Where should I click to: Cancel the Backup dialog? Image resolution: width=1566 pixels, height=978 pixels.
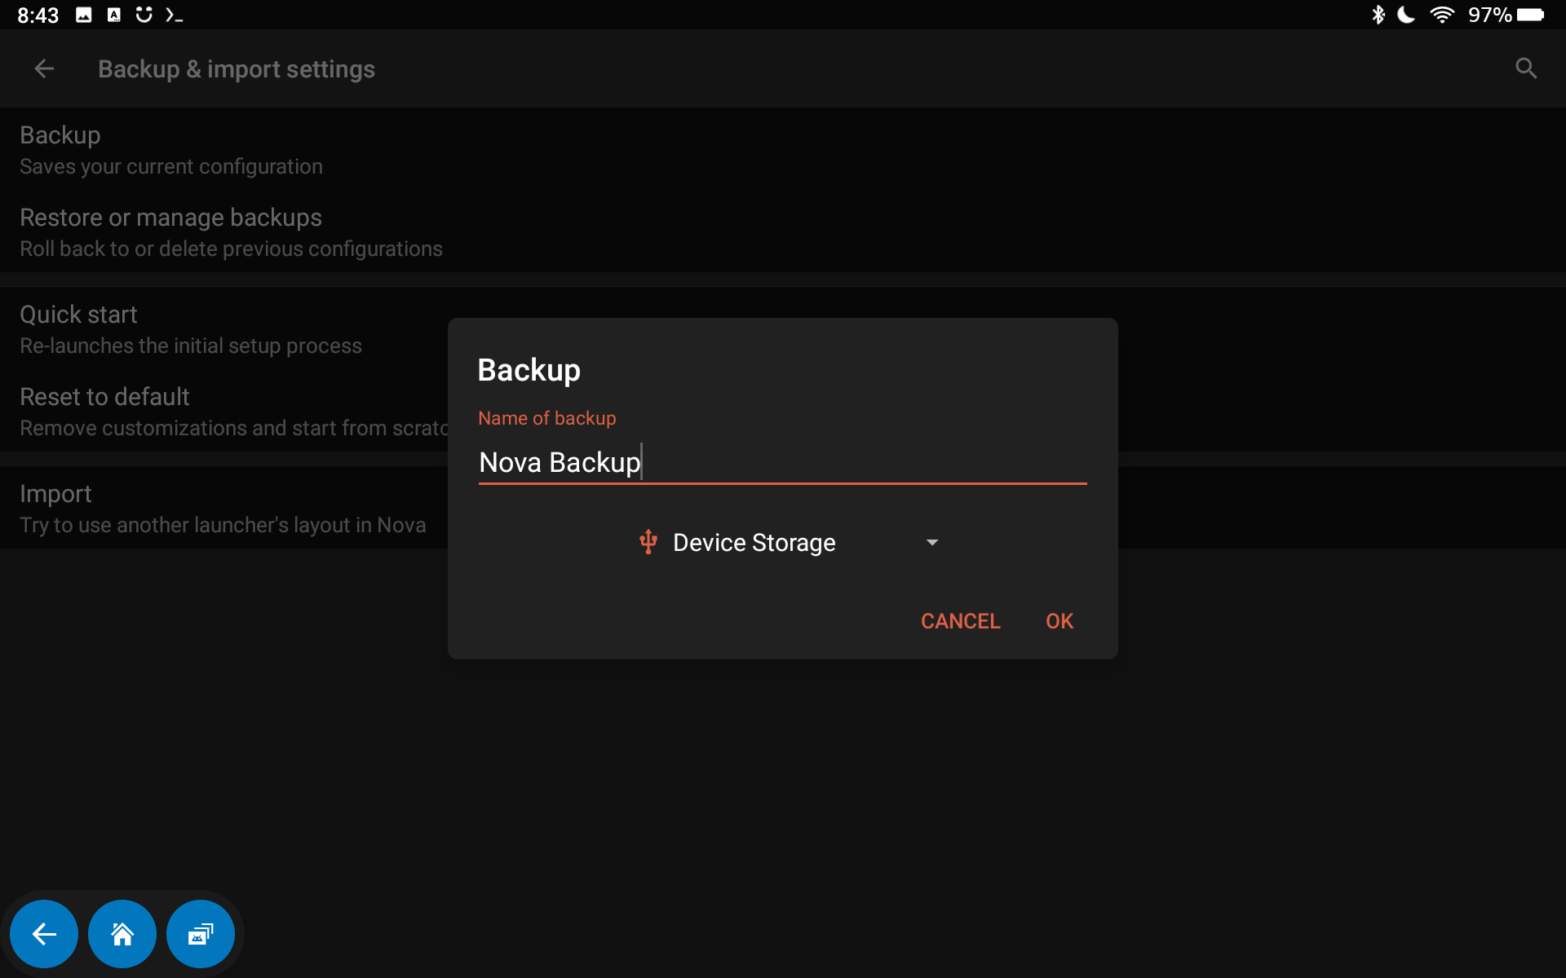[x=960, y=621]
